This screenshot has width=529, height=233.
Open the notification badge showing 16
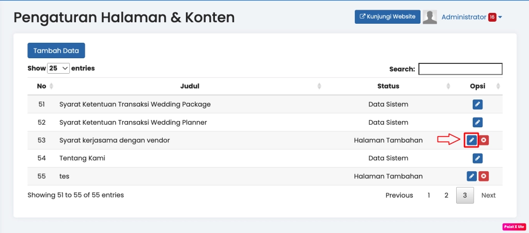[x=492, y=17]
